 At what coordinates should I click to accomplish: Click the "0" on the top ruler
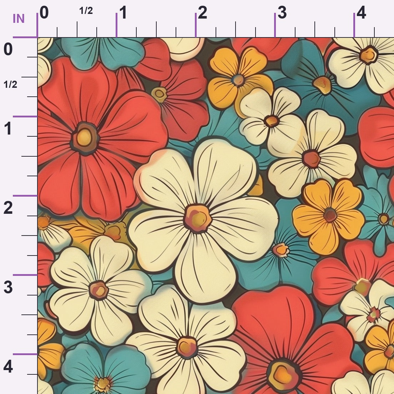tap(44, 13)
